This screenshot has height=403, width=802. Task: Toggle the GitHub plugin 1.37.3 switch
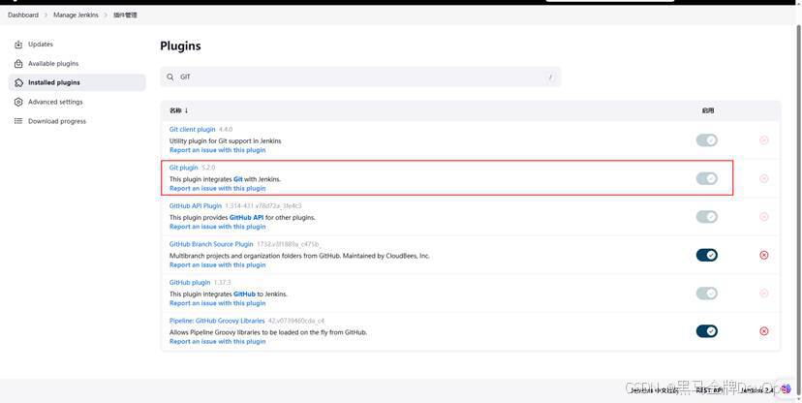pos(707,293)
